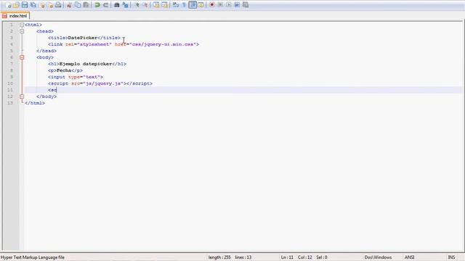Click the <p>Fecha</p> line
Viewport: 465px width, 261px height.
[65, 70]
